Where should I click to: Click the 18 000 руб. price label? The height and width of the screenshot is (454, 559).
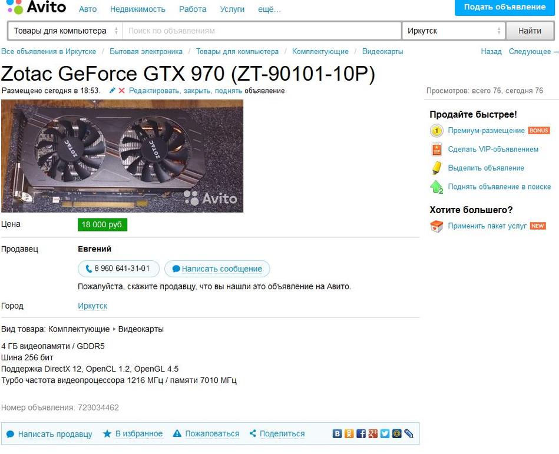pos(102,225)
